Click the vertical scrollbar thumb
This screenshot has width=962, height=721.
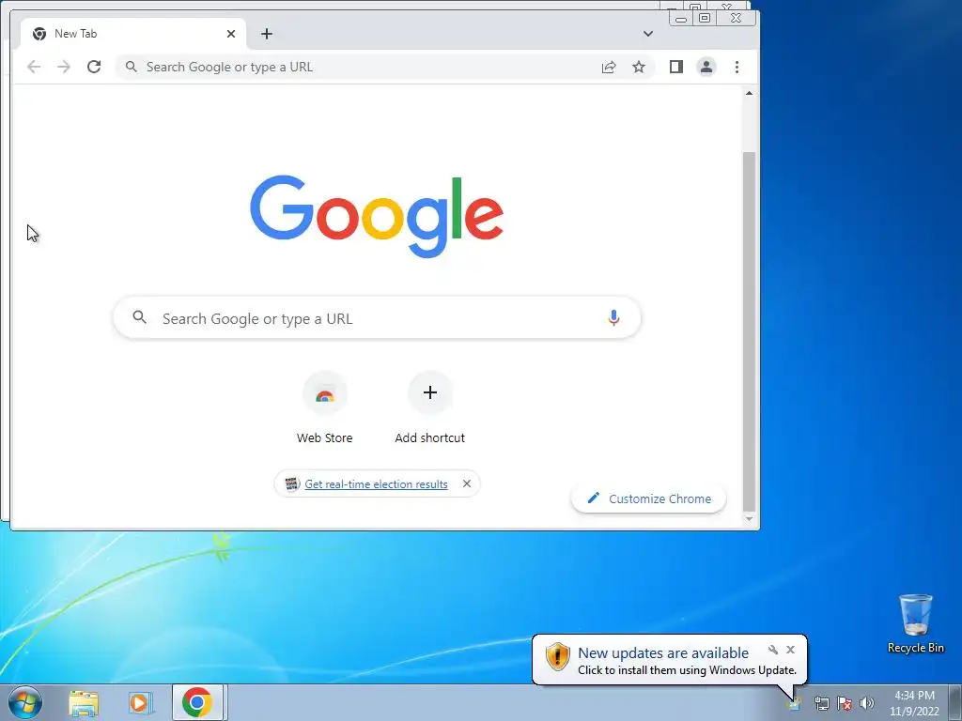coord(749,331)
